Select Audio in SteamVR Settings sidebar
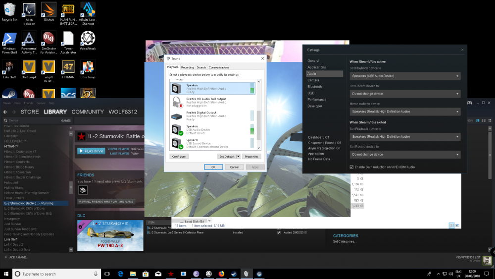This screenshot has height=279, width=495. point(325,74)
